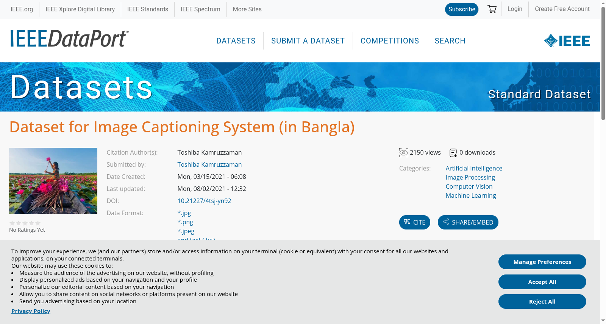
Task: Expand More Sites
Action: [247, 9]
